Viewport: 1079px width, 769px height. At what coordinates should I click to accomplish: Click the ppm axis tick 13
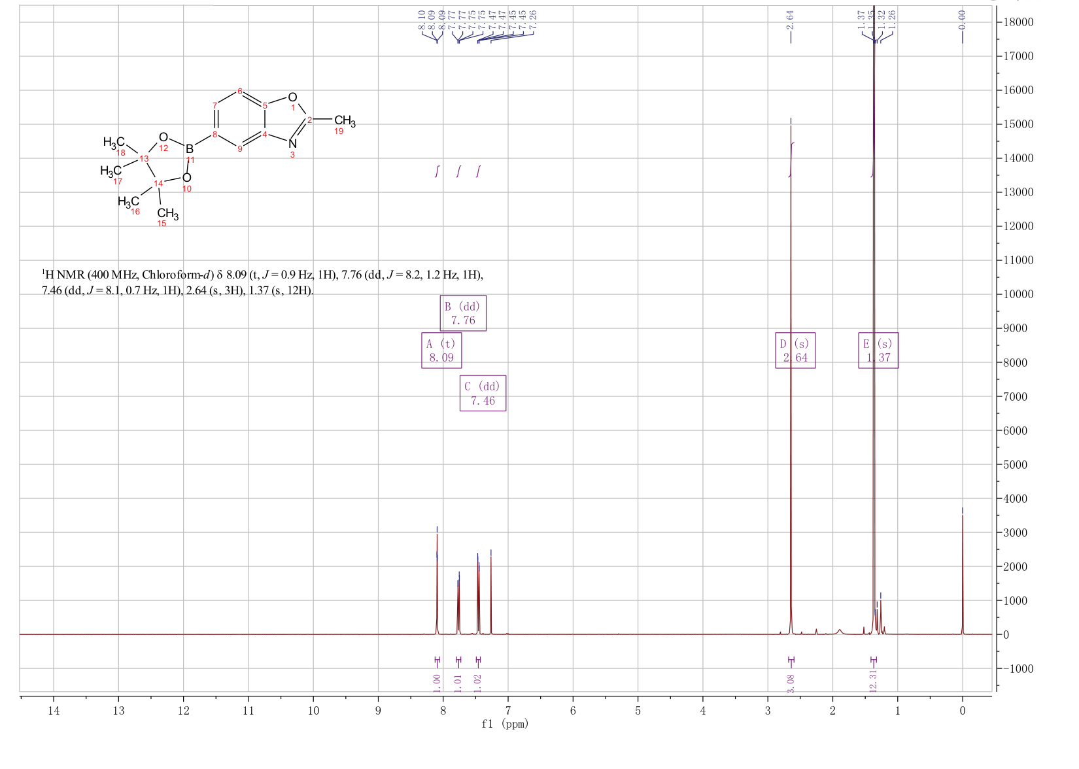[x=118, y=711]
